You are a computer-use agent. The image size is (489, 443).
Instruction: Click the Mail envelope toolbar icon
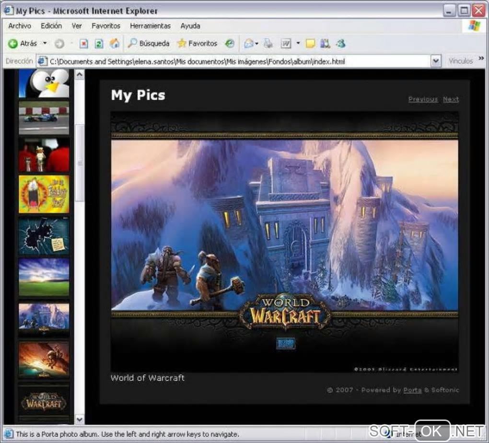click(249, 44)
